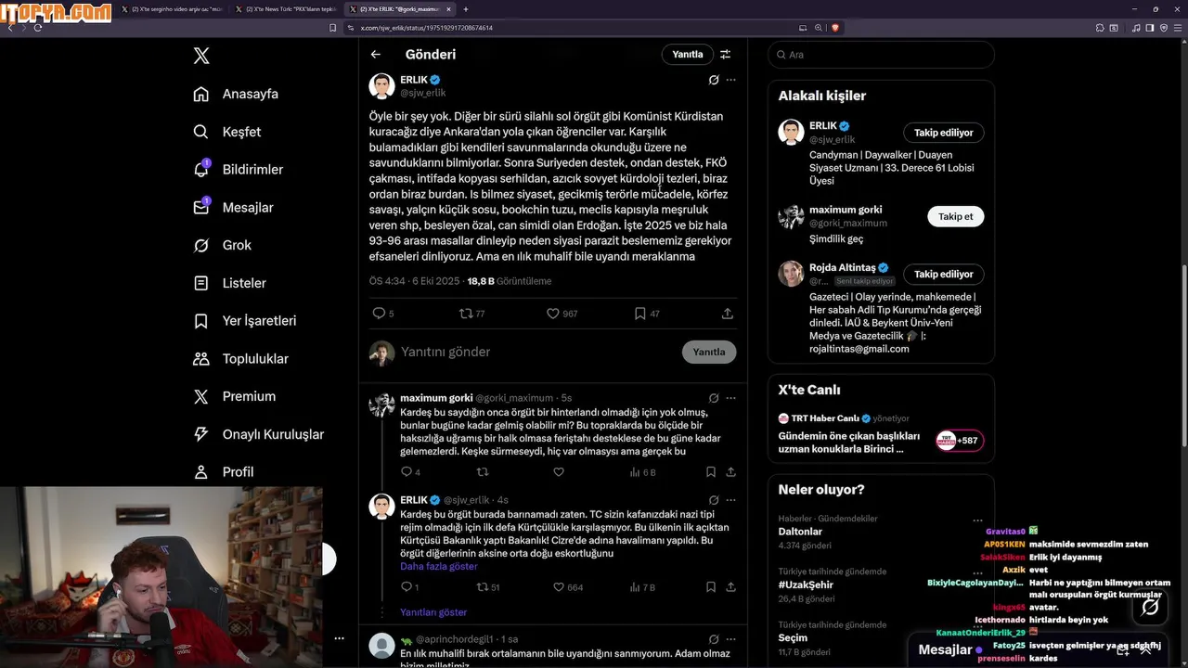Open Bildirimler notifications
This screenshot has width=1188, height=668.
pos(238,170)
